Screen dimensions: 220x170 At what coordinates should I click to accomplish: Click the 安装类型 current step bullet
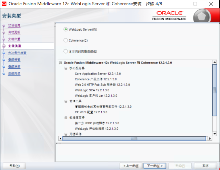(4, 46)
